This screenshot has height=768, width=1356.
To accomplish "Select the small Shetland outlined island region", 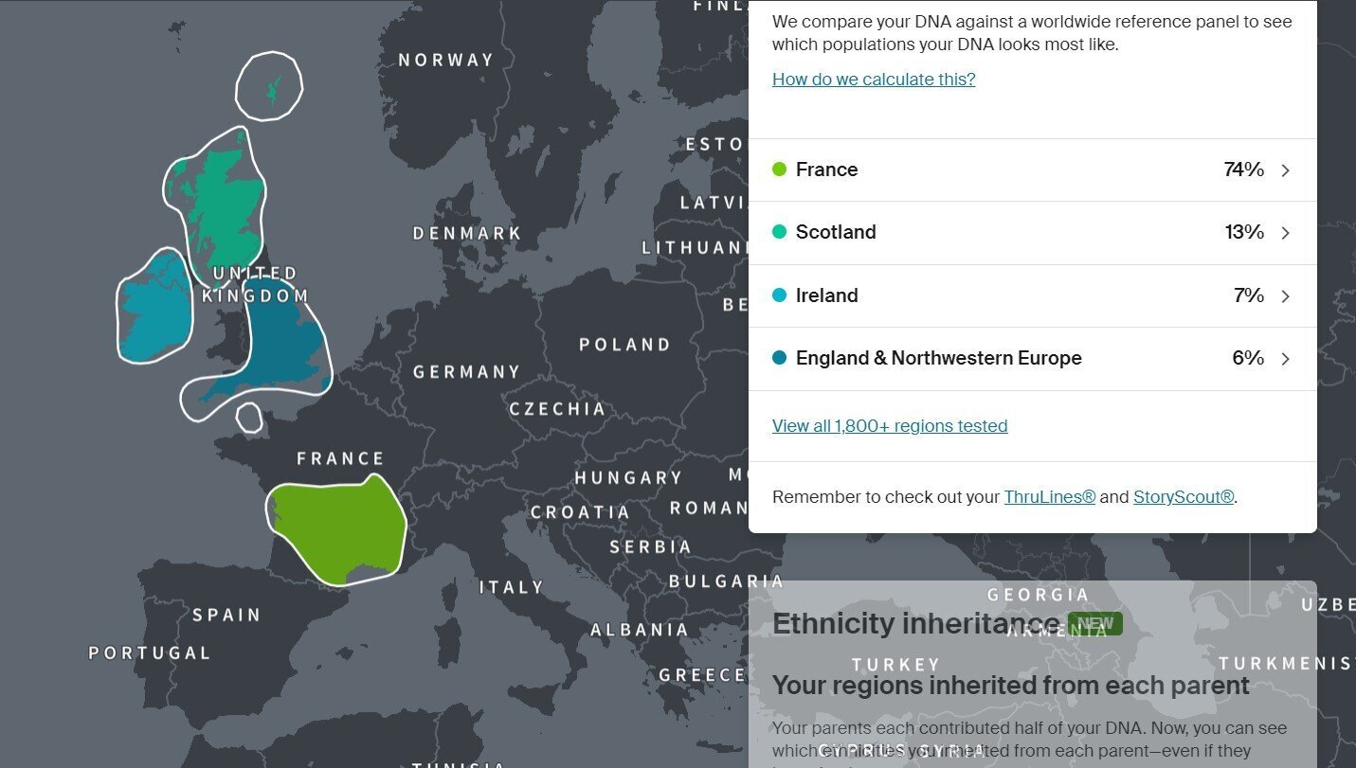I will pyautogui.click(x=269, y=86).
